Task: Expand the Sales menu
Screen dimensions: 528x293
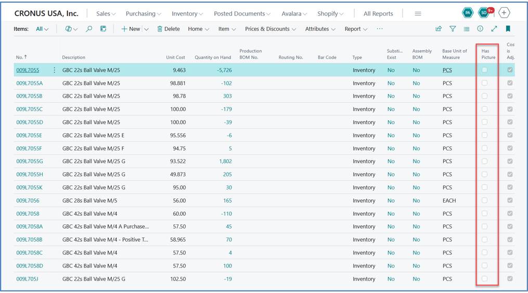Action: click(x=106, y=14)
